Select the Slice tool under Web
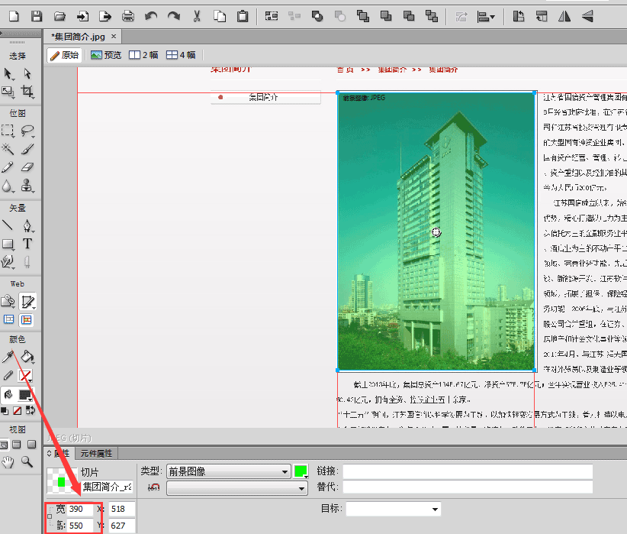 27,301
